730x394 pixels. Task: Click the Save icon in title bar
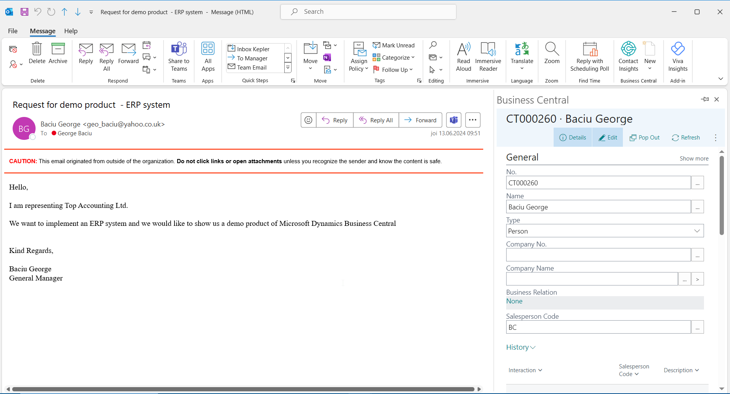click(24, 12)
